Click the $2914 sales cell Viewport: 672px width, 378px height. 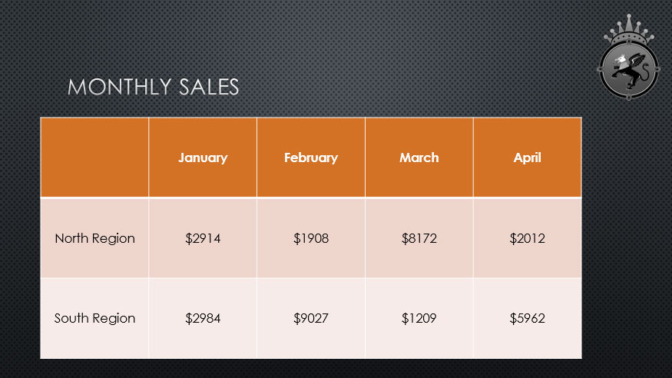203,238
